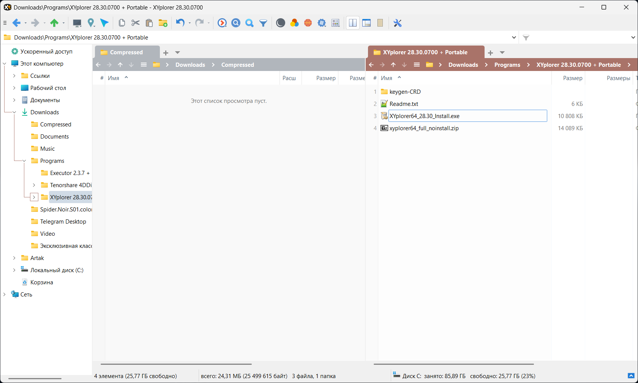Switch to the Compressed tab
Image resolution: width=638 pixels, height=383 pixels.
(x=127, y=52)
